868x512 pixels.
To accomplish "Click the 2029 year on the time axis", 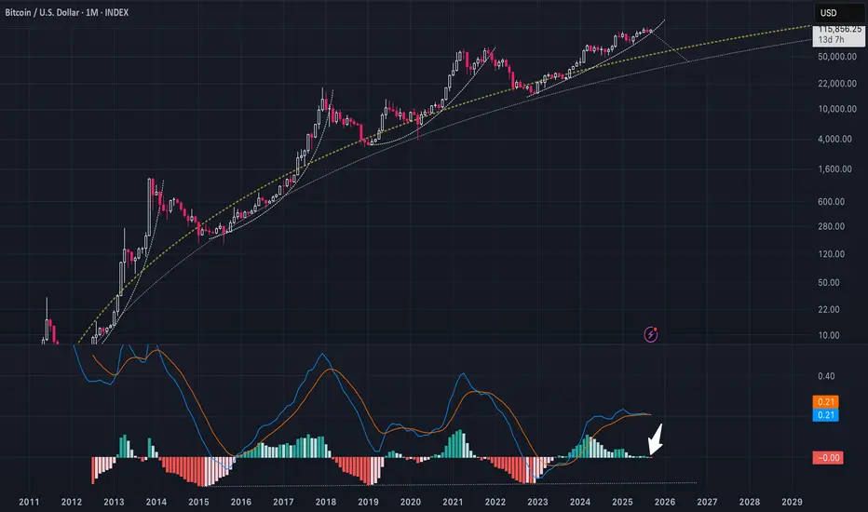I will pyautogui.click(x=792, y=502).
